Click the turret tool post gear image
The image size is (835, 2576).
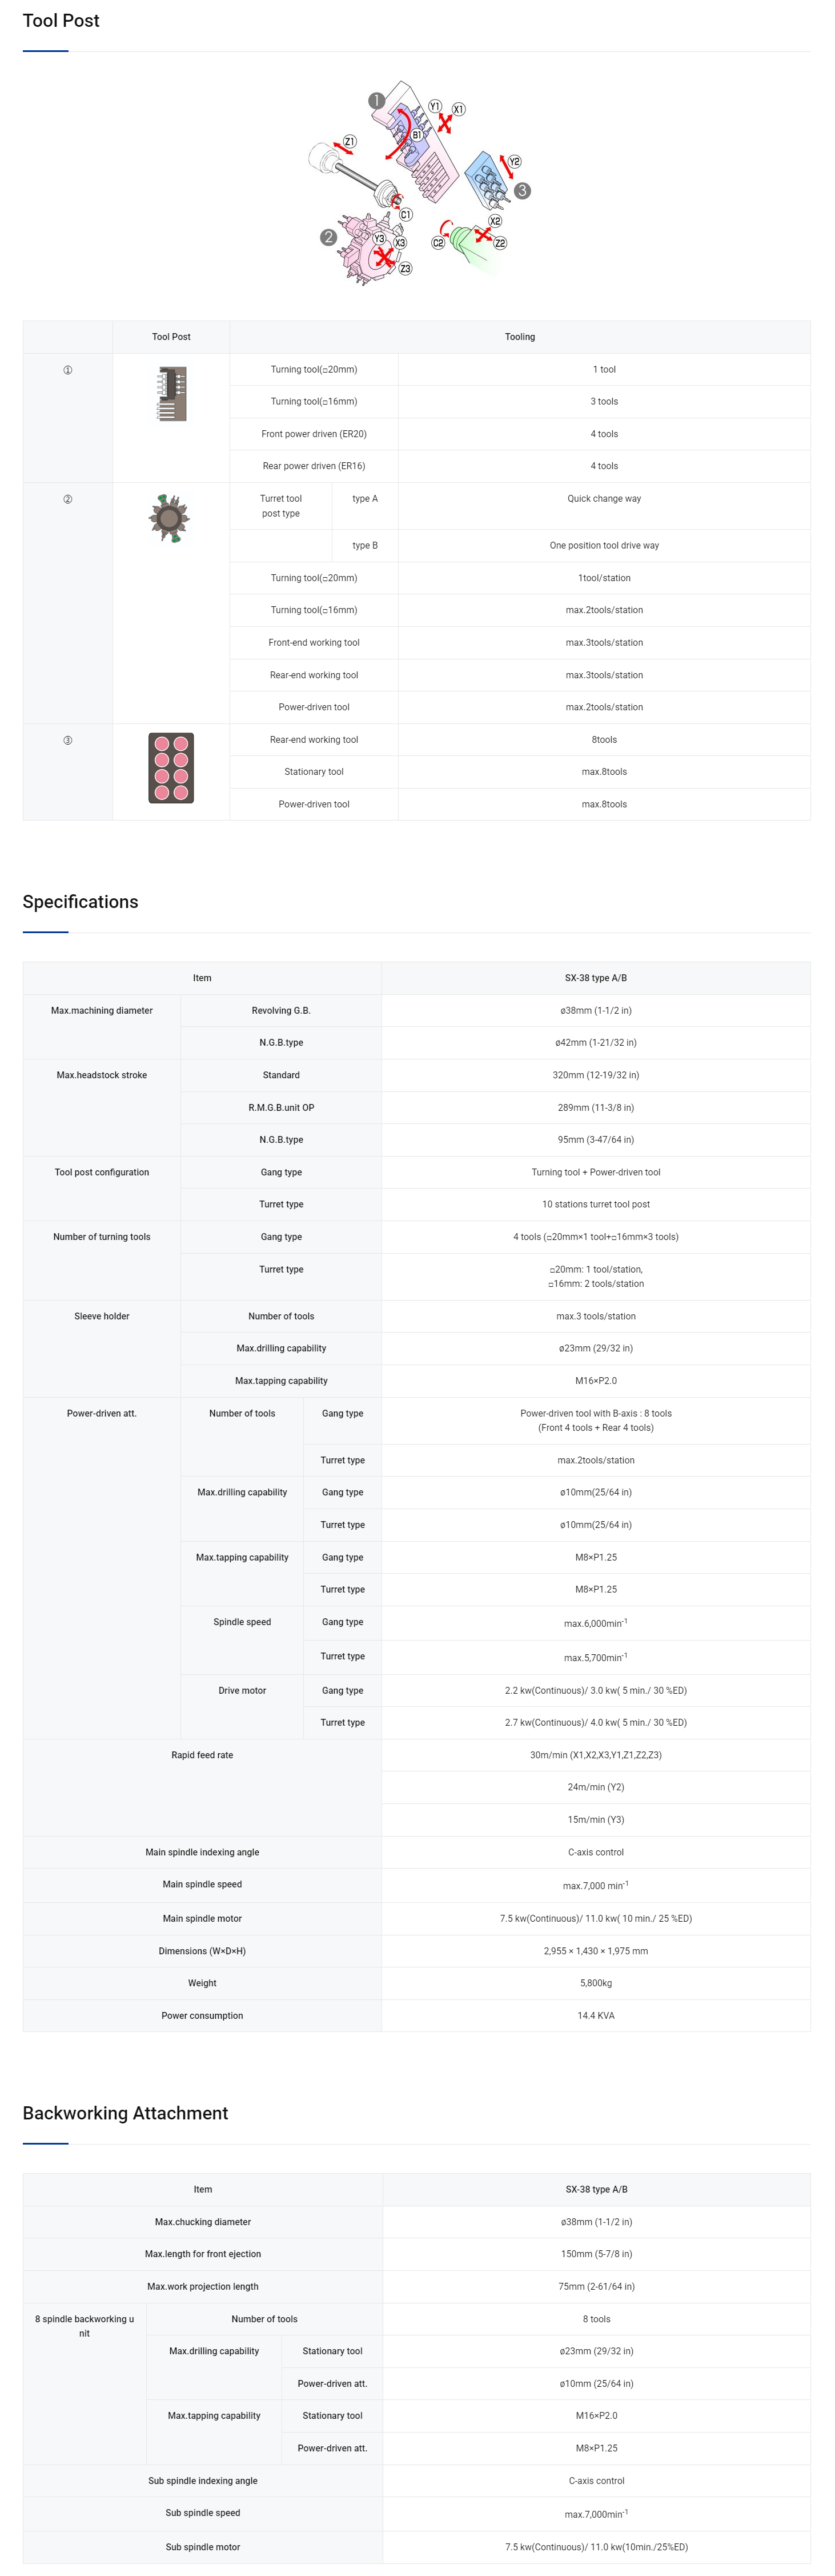(x=169, y=518)
